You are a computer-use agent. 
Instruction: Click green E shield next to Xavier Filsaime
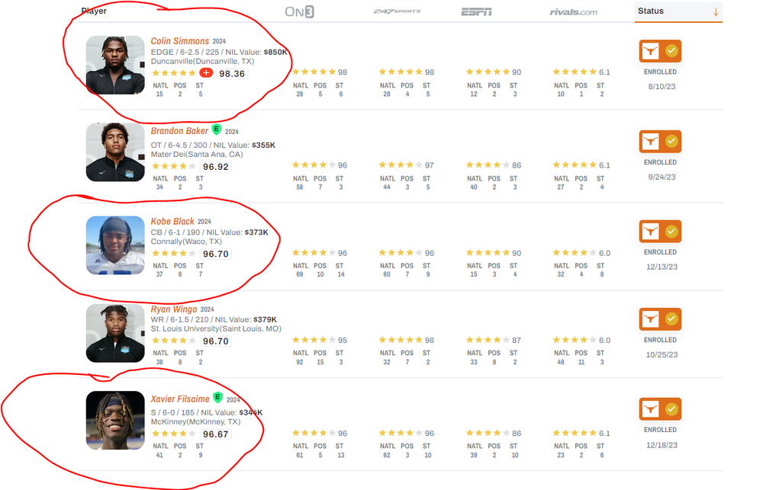coord(217,397)
